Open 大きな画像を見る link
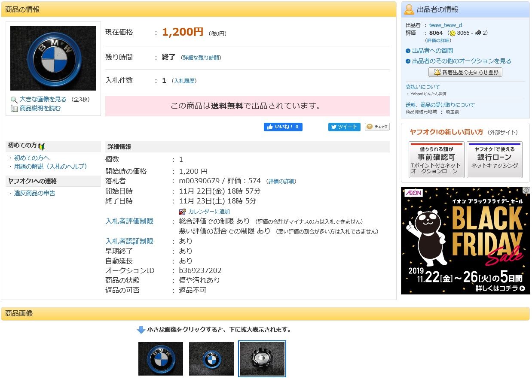This screenshot has width=532, height=379. click(43, 100)
